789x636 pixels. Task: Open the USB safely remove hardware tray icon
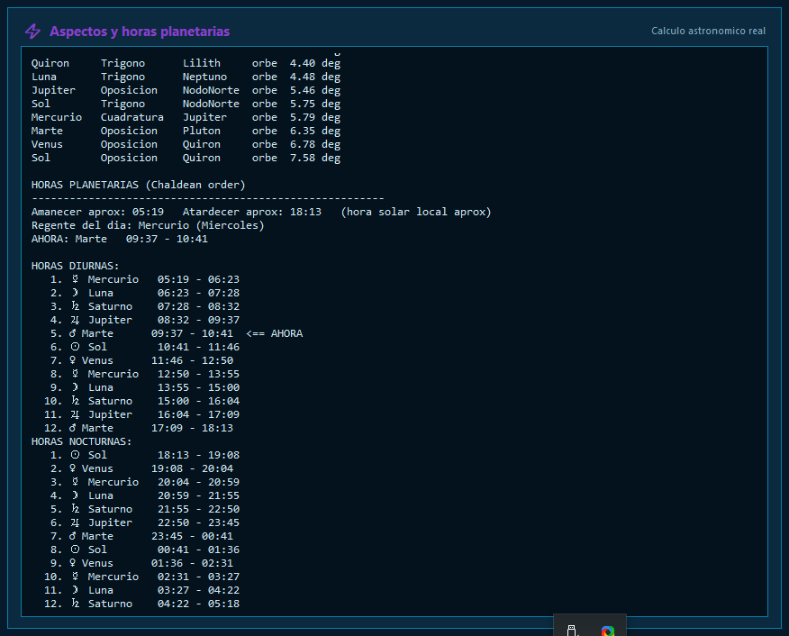pyautogui.click(x=571, y=631)
